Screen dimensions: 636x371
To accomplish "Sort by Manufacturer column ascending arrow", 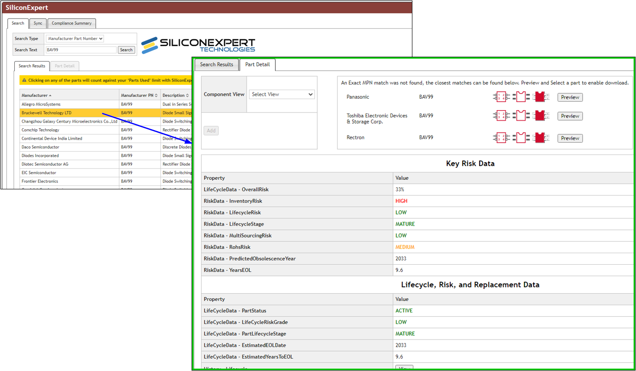I will click(50, 95).
